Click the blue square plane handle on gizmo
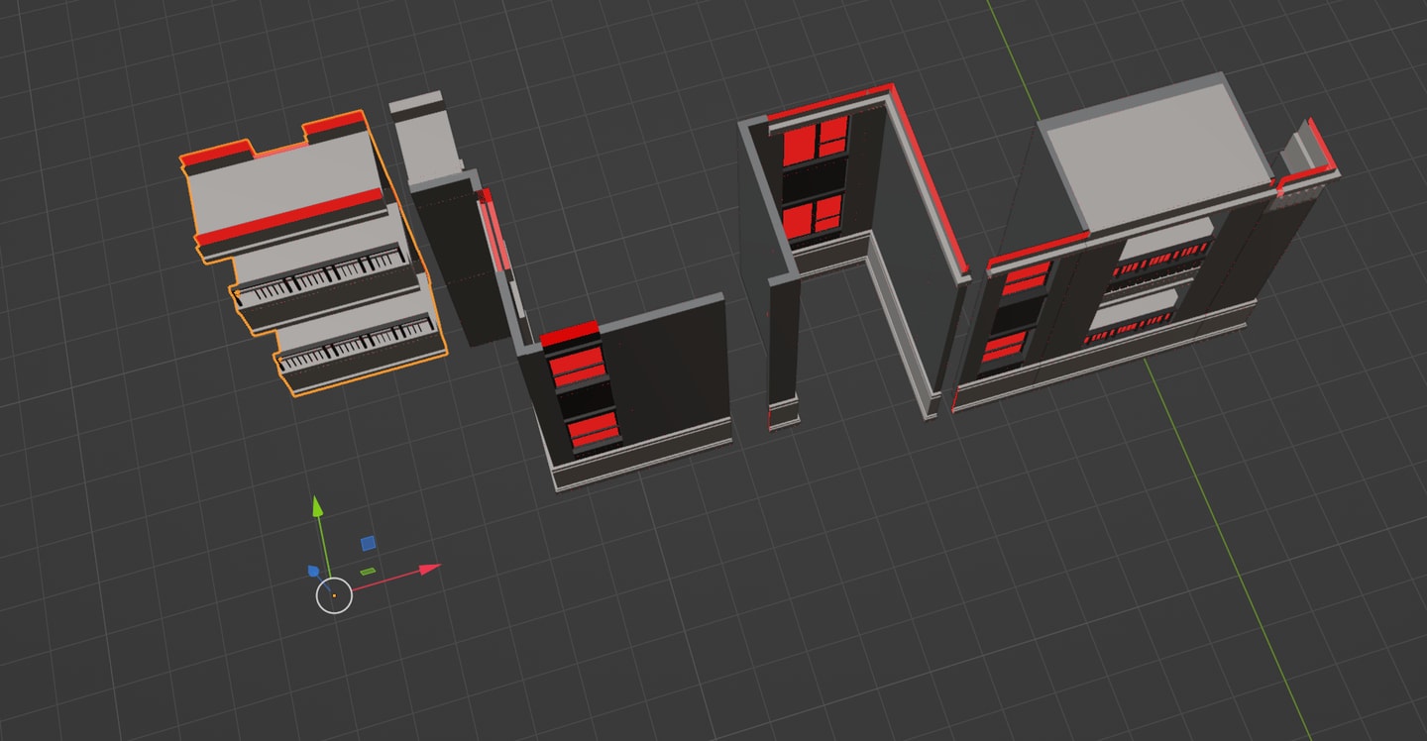This screenshot has height=741, width=1427. (x=369, y=543)
